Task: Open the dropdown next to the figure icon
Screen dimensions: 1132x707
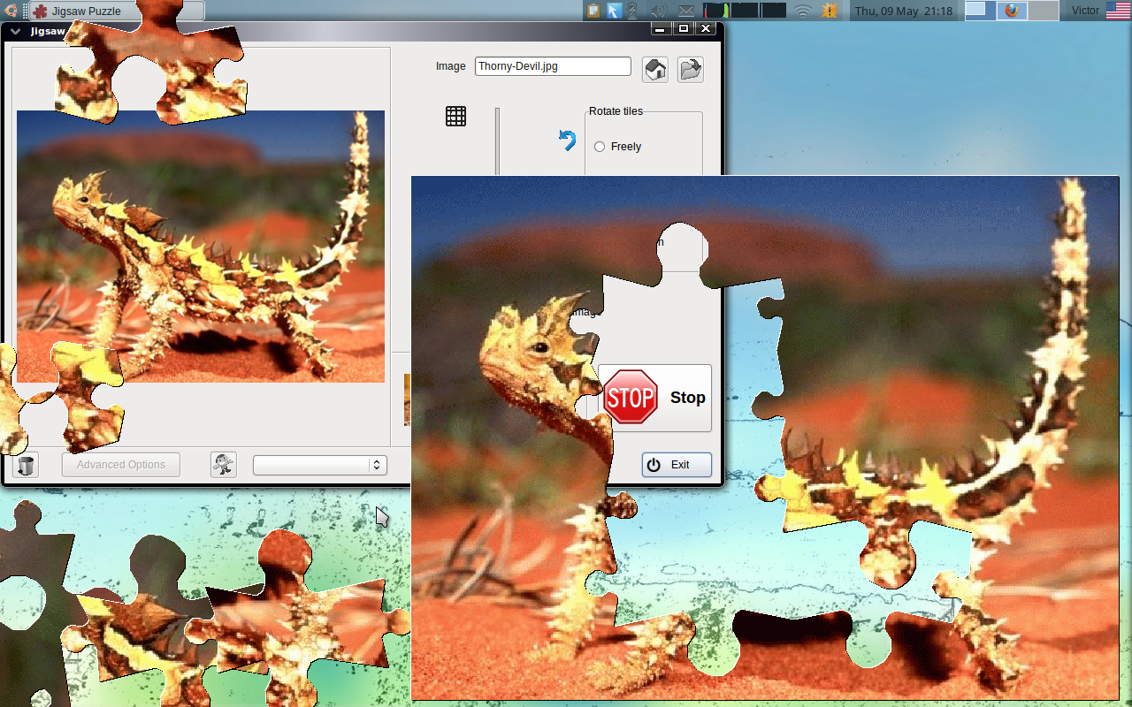Action: pyautogui.click(x=320, y=464)
